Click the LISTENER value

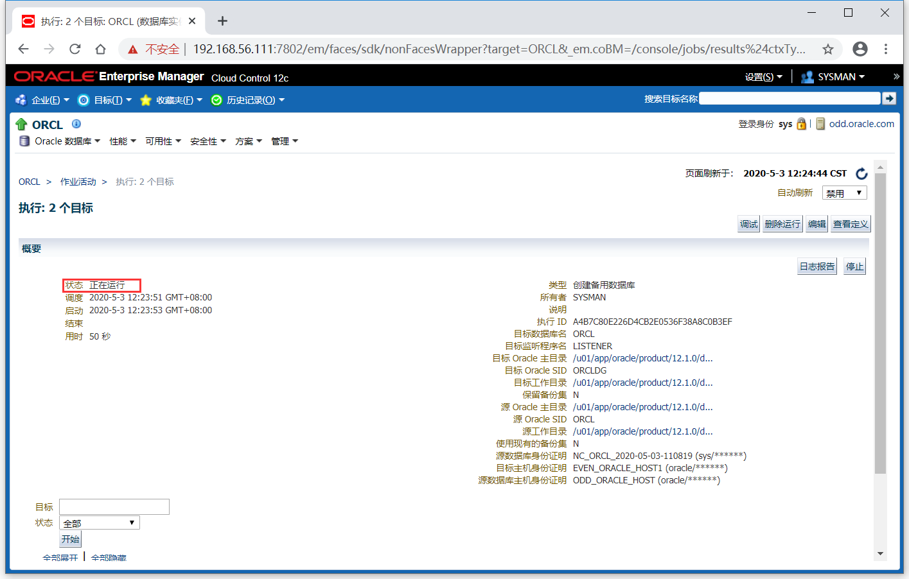pyautogui.click(x=592, y=346)
